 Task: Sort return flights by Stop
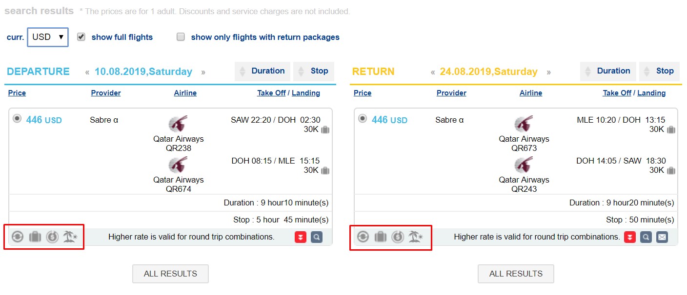(x=659, y=71)
